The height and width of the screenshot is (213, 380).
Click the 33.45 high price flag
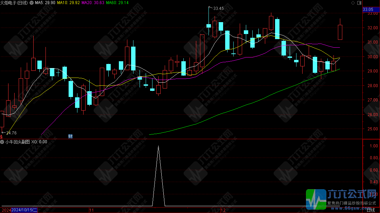tap(218, 9)
